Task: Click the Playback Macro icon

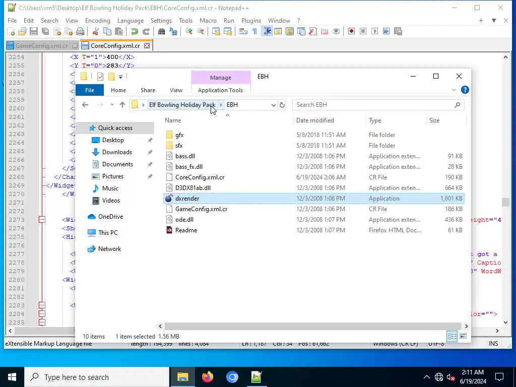Action: (374, 32)
